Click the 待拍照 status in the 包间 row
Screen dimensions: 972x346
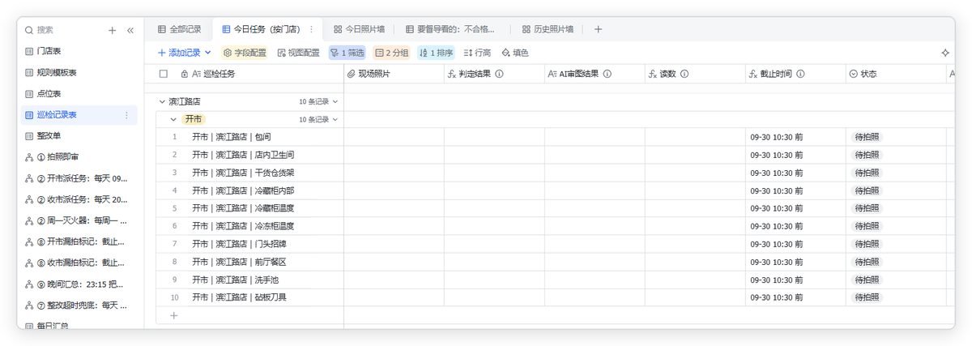pyautogui.click(x=868, y=137)
